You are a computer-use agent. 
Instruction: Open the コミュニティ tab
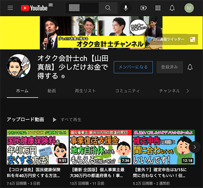(127, 91)
